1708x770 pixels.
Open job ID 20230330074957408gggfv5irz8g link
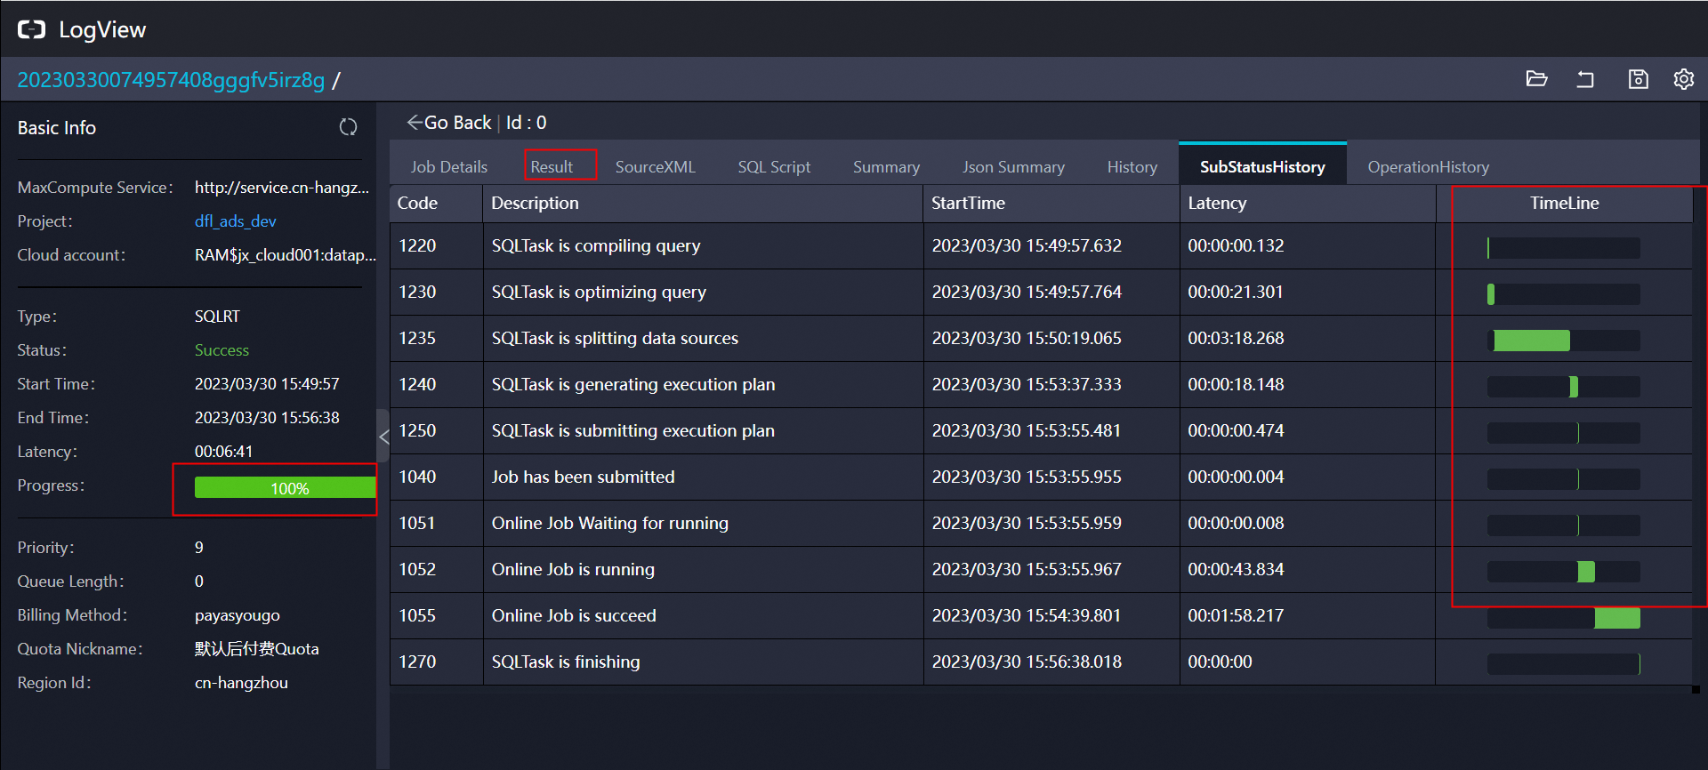171,80
